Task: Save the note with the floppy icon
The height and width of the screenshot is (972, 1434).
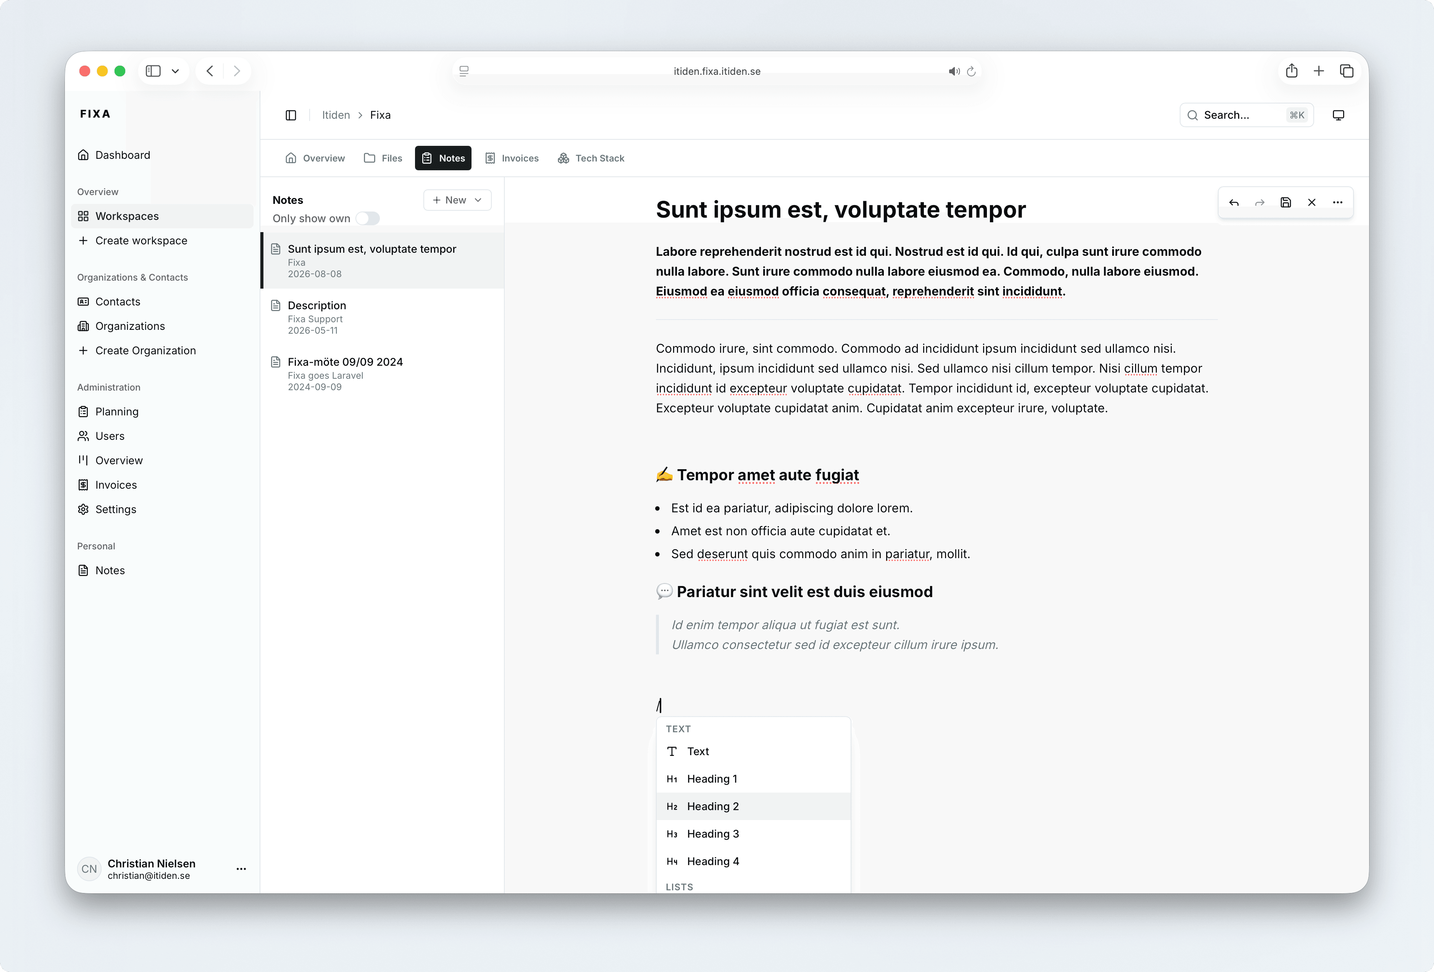Action: point(1285,202)
